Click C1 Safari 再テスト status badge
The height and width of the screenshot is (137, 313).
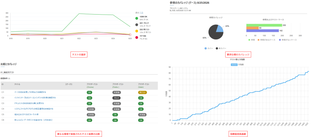click(143, 93)
